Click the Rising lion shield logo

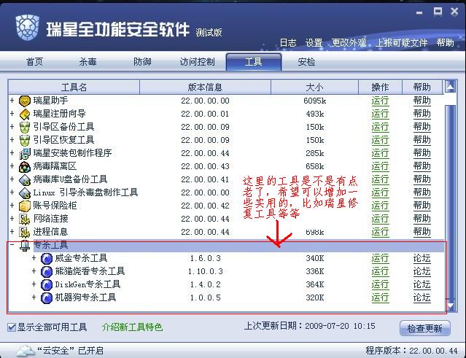27,27
